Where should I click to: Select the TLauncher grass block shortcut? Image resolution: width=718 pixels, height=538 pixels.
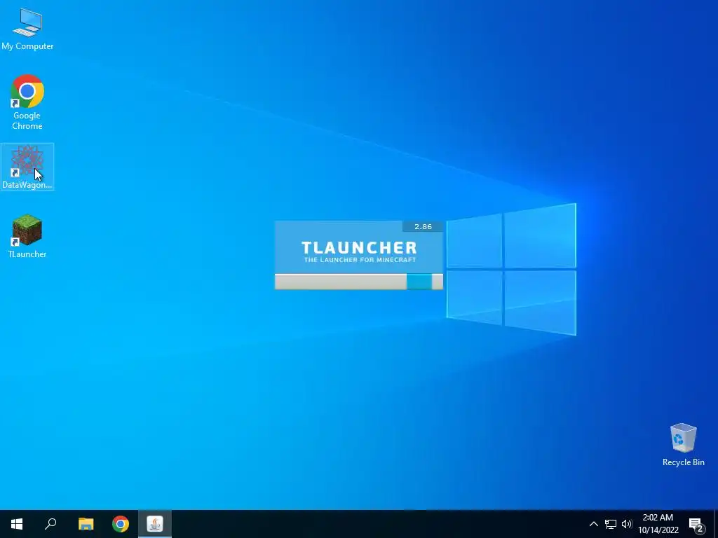coord(27,236)
